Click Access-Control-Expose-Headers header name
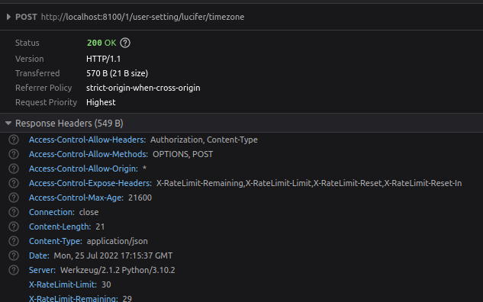 (90, 183)
